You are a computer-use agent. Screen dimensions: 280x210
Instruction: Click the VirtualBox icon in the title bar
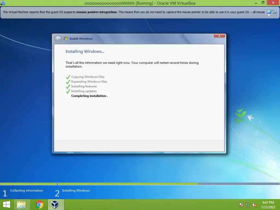(x=3, y=3)
